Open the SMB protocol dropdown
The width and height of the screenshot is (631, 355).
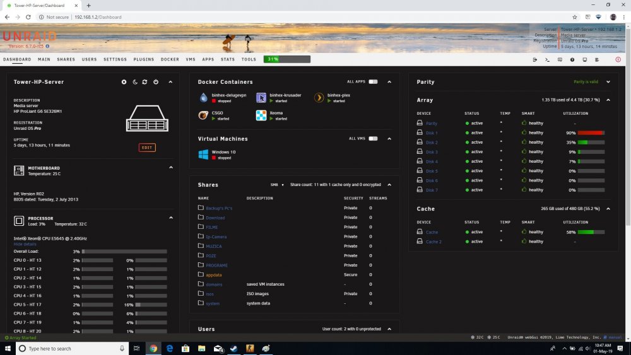click(x=277, y=185)
